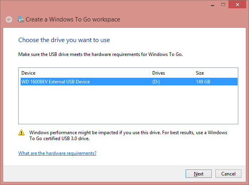Click the 'Create a Windows To Go workspace' title
The height and width of the screenshot is (185, 249).
(73, 19)
